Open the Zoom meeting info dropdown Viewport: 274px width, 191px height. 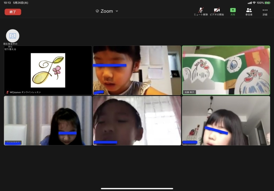107,11
